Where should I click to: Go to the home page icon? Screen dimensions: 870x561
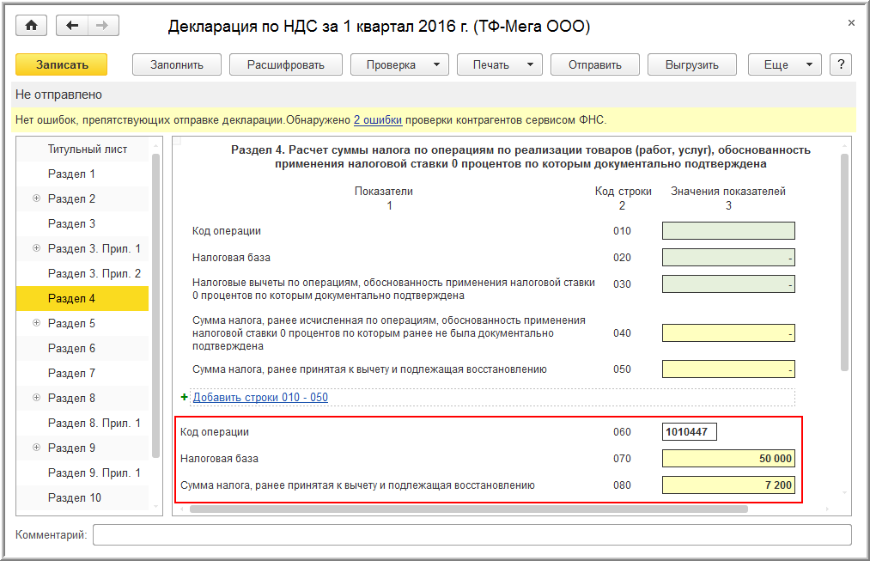[x=32, y=26]
